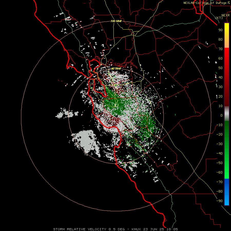
Task: Select the 40 value on velocity scale
Action: pos(220,77)
